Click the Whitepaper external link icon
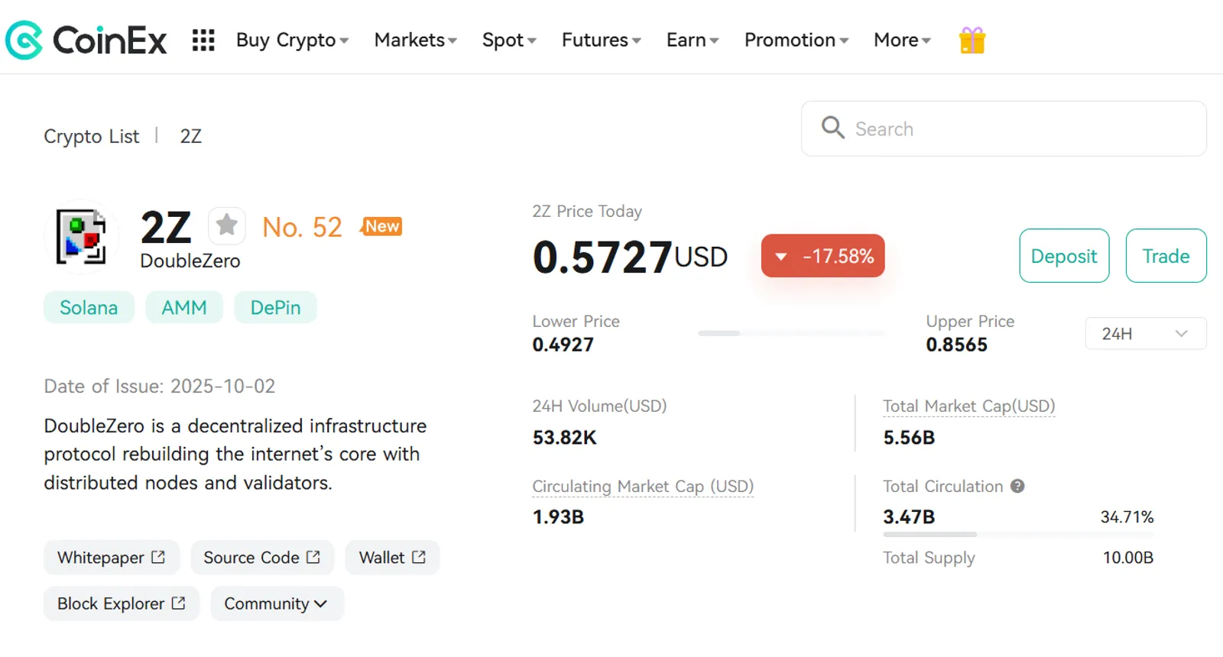Screen dimensions: 1223x657 coord(158,557)
